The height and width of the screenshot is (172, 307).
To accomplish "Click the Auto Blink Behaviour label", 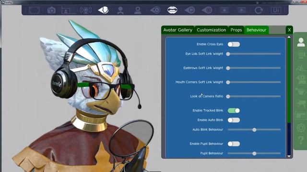I will 208,129.
